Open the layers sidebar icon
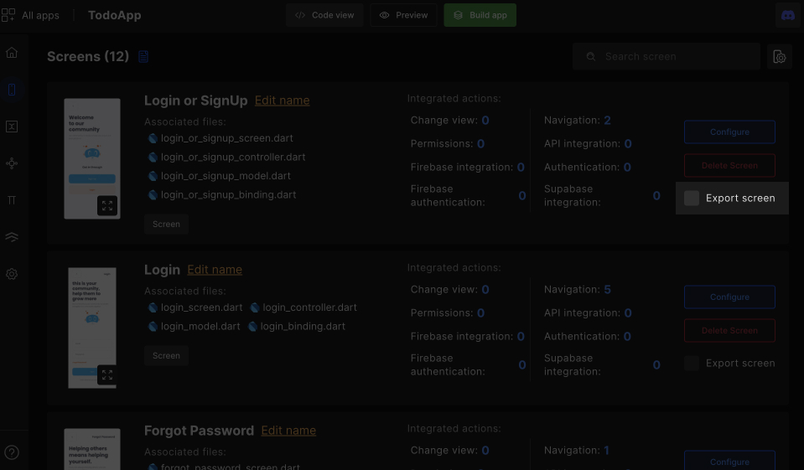The width and height of the screenshot is (804, 470). click(12, 237)
